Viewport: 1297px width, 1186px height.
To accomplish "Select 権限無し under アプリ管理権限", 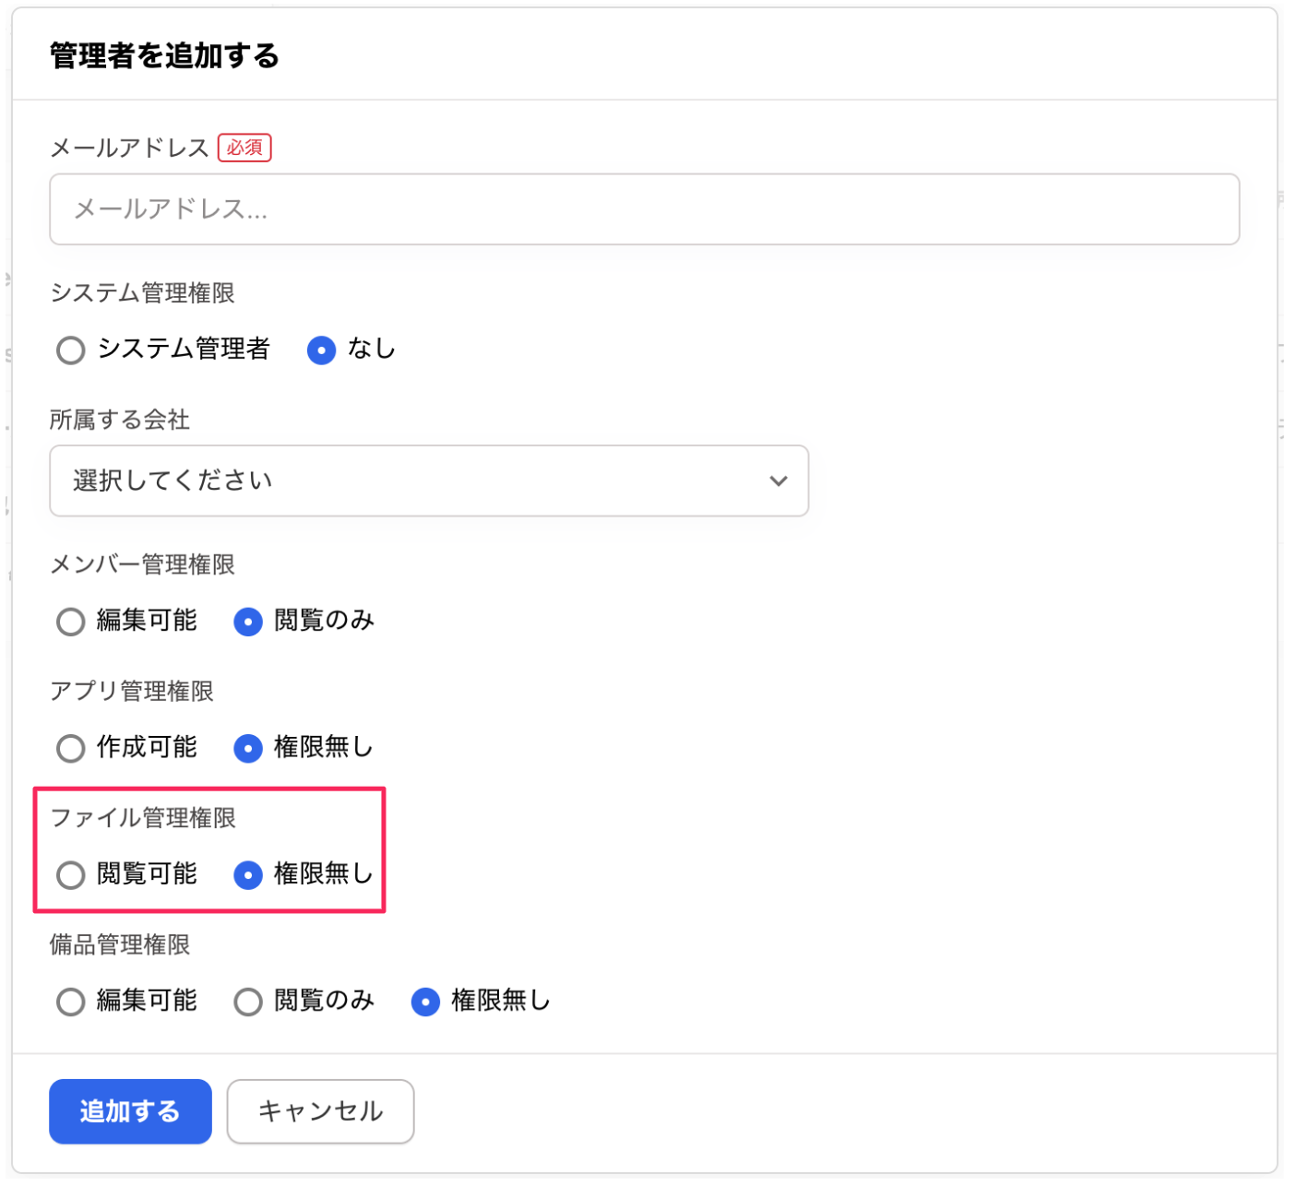I will [248, 748].
